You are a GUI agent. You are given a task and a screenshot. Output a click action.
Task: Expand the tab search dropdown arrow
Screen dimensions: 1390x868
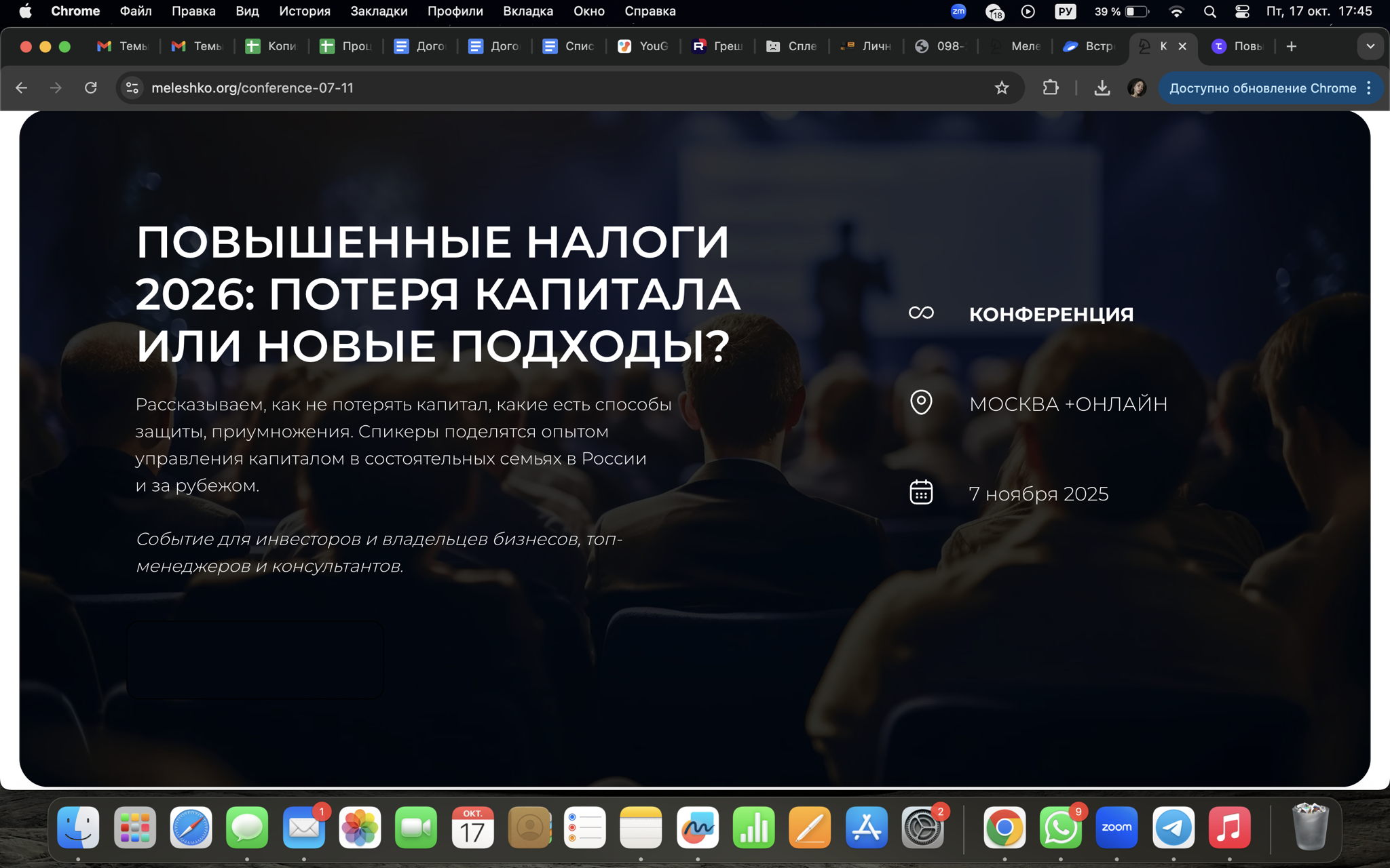pyautogui.click(x=1370, y=46)
